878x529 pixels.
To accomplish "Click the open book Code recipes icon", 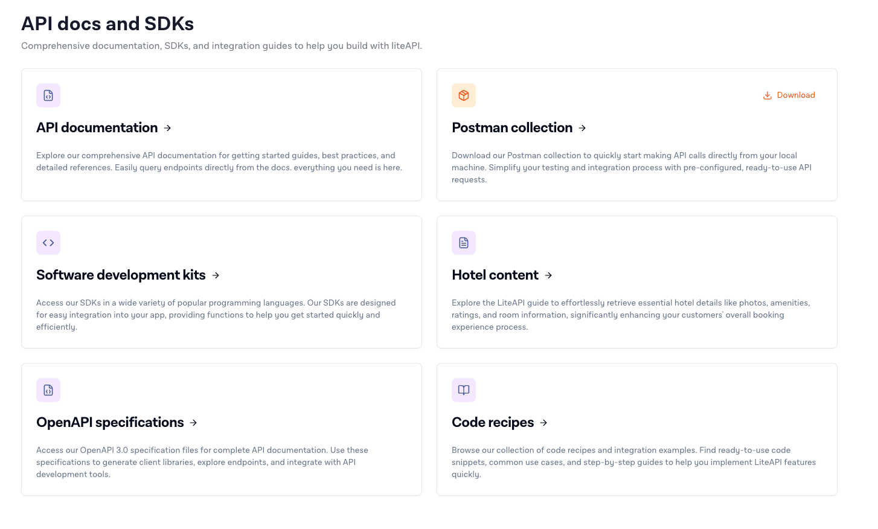I will point(464,390).
